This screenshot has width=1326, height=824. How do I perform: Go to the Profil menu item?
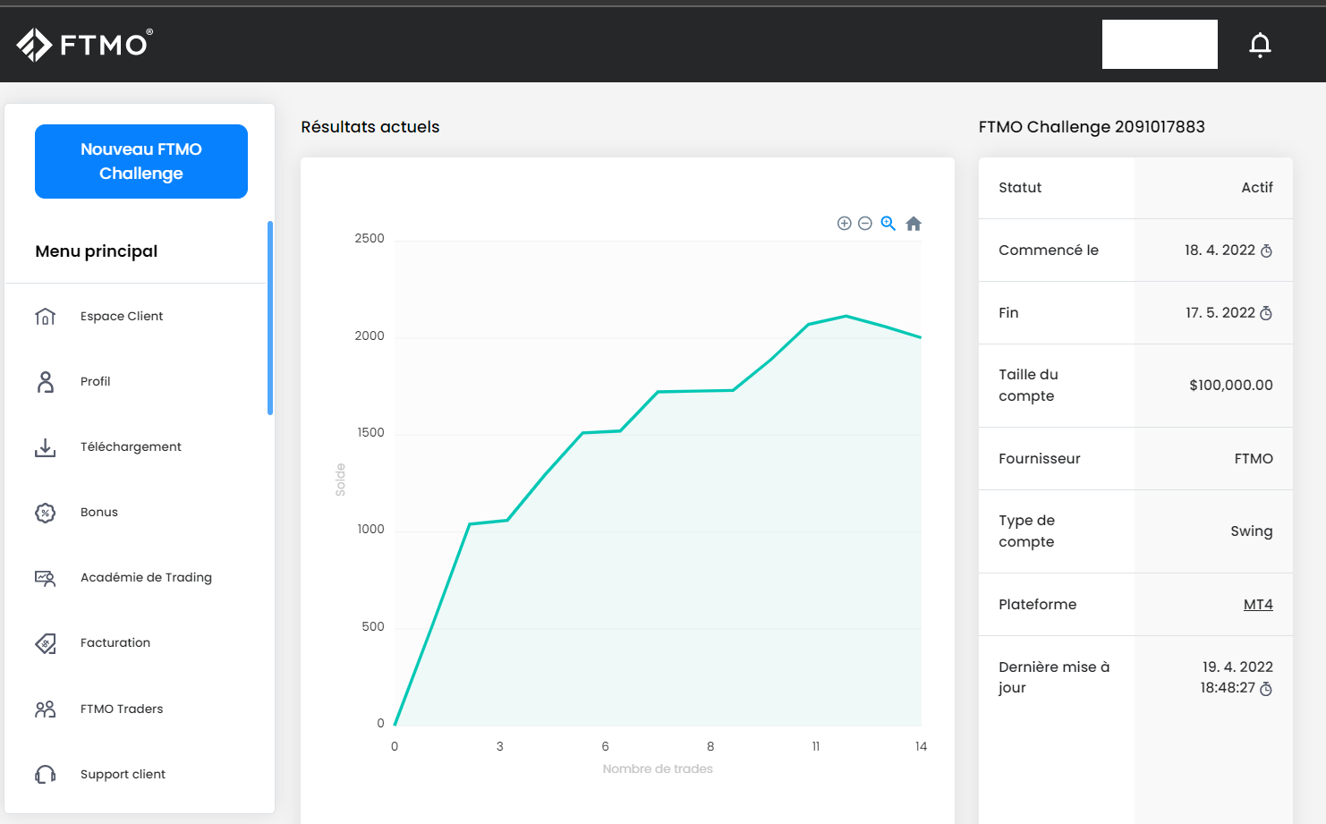click(96, 382)
